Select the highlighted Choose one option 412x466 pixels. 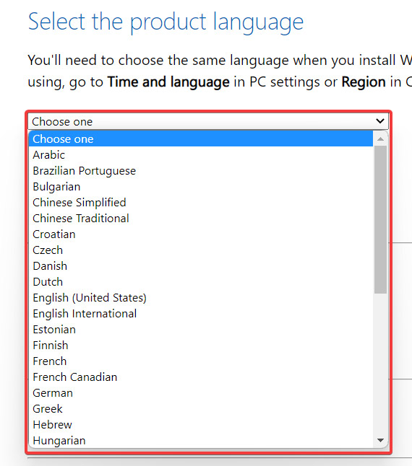click(x=201, y=139)
